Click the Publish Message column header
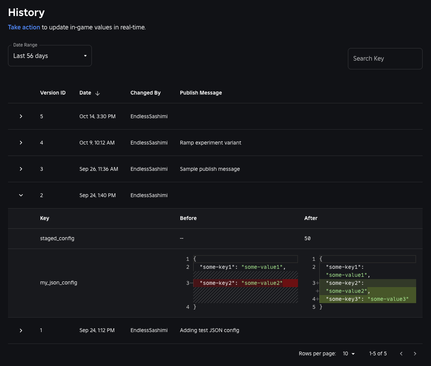 [201, 93]
